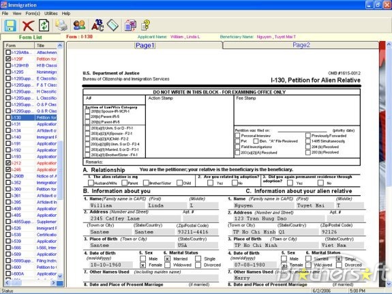Open the people/applicants icon
Viewport: 392px width, 294px height.
coord(79,25)
